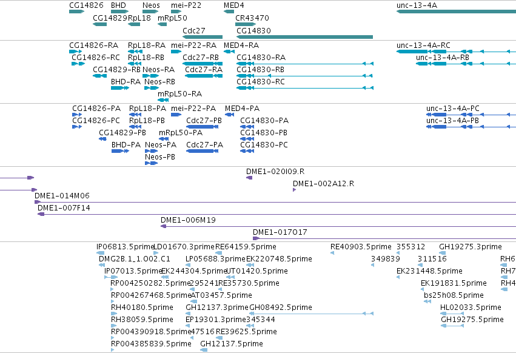Click the DME1-014M06 BAC label
The width and height of the screenshot is (516, 353).
coord(62,195)
